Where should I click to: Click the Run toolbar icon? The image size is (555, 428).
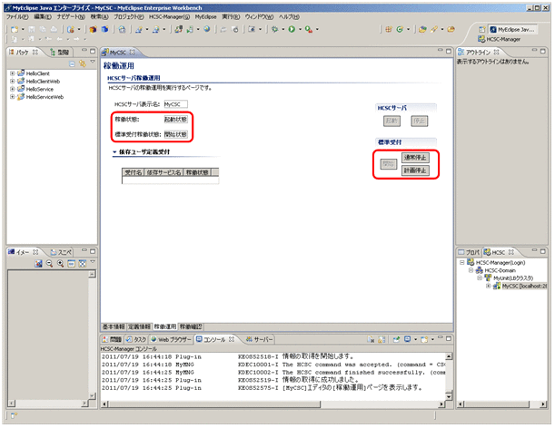(x=292, y=29)
